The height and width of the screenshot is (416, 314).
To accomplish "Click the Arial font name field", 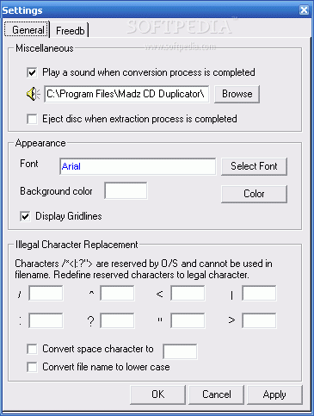I will tap(138, 166).
